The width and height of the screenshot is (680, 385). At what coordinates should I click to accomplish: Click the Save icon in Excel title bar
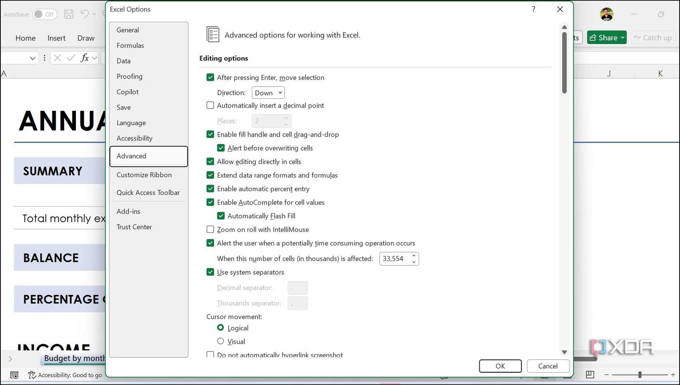(69, 14)
